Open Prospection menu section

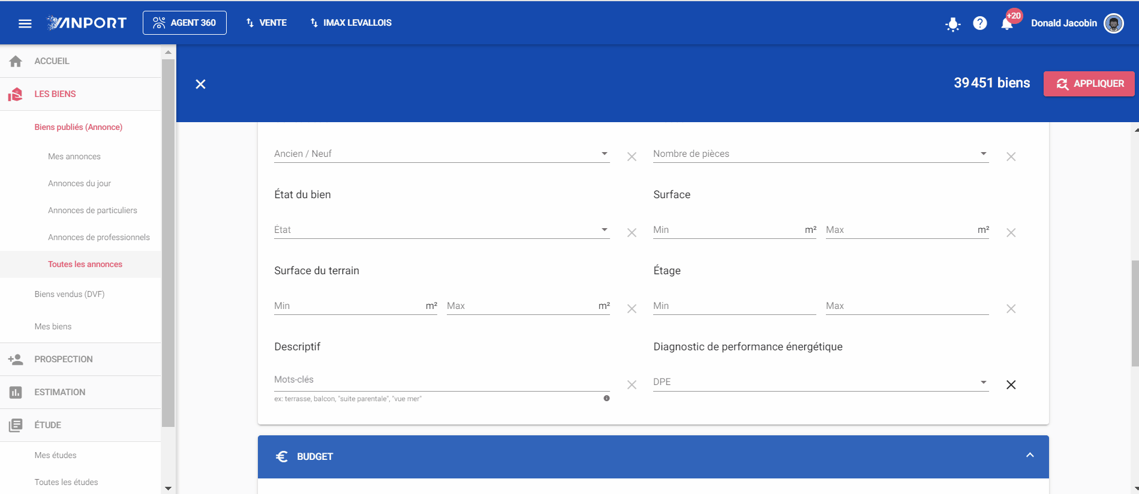80,359
